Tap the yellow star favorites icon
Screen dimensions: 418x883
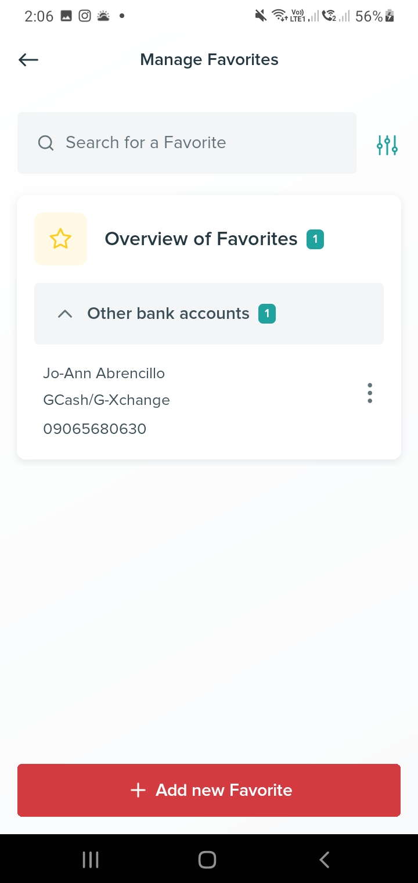[60, 239]
